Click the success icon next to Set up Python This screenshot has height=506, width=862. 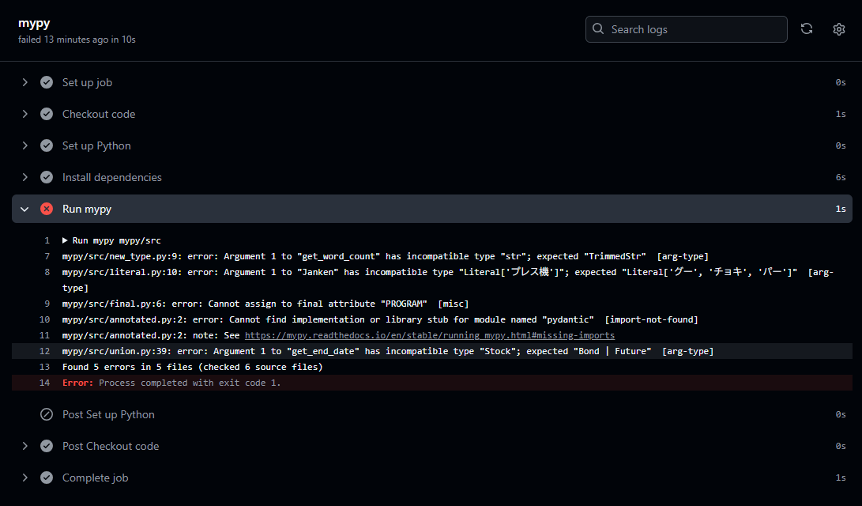[x=46, y=145]
